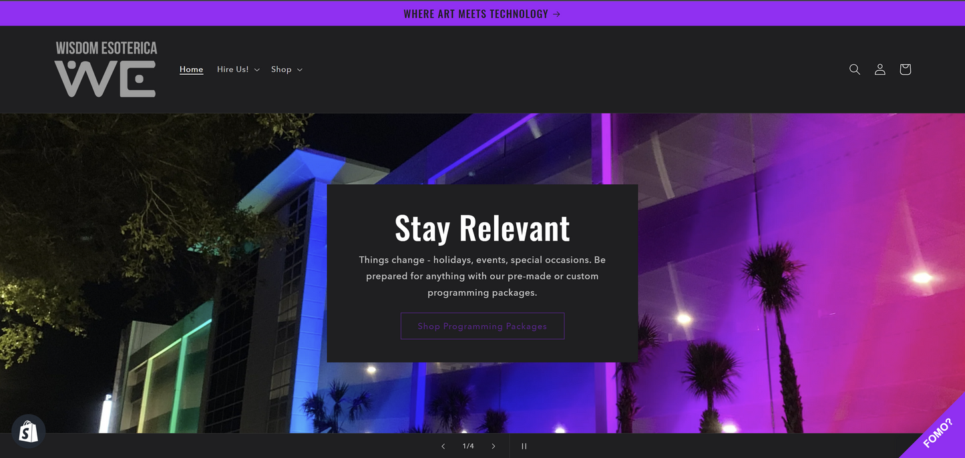965x458 pixels.
Task: Click the account login person icon
Action: pos(880,69)
